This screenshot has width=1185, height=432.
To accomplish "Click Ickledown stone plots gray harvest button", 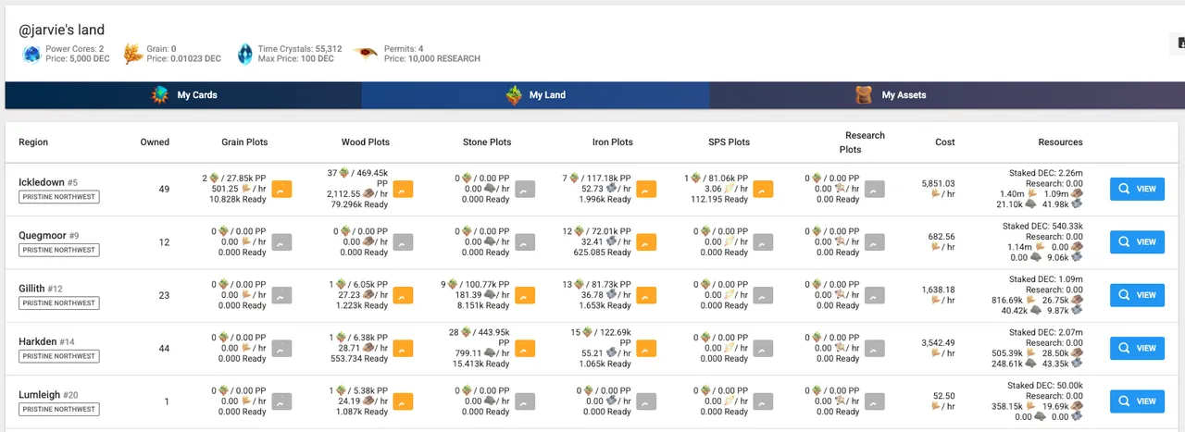I will point(525,189).
